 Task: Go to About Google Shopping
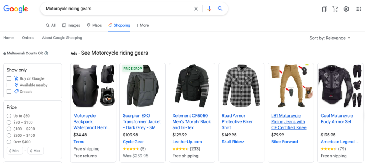[x=62, y=38]
